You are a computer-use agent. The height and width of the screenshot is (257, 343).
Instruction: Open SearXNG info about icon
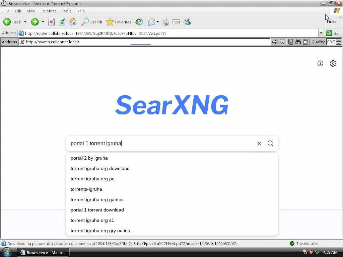pos(320,63)
